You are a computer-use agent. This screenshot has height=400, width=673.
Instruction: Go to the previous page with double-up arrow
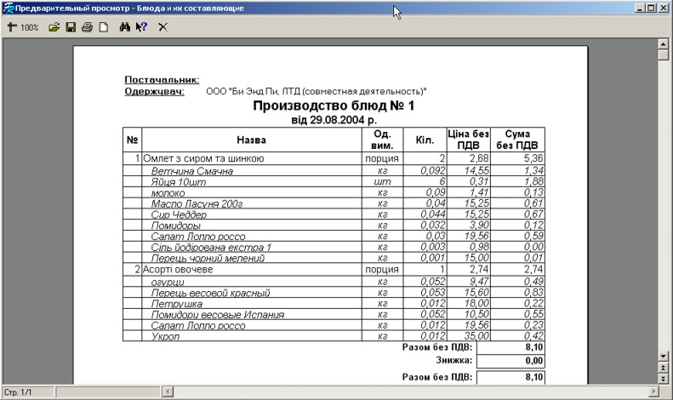663,367
